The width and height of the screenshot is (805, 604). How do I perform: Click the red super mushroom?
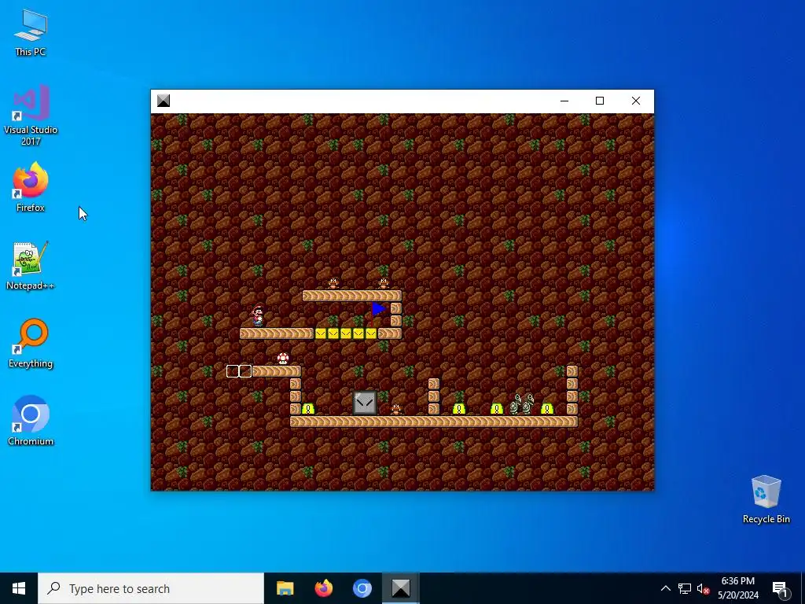283,359
